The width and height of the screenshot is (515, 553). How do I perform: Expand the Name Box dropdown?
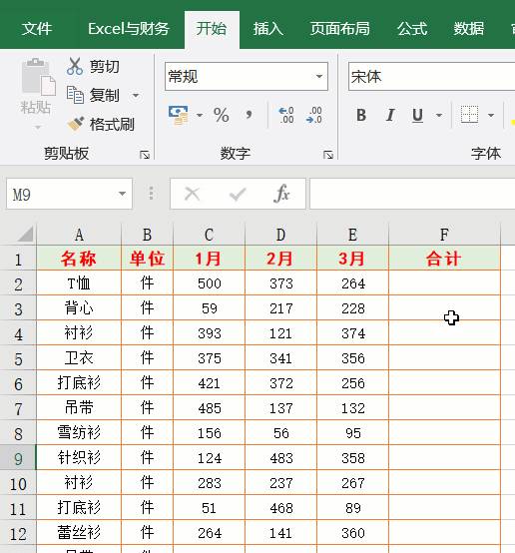coord(122,194)
